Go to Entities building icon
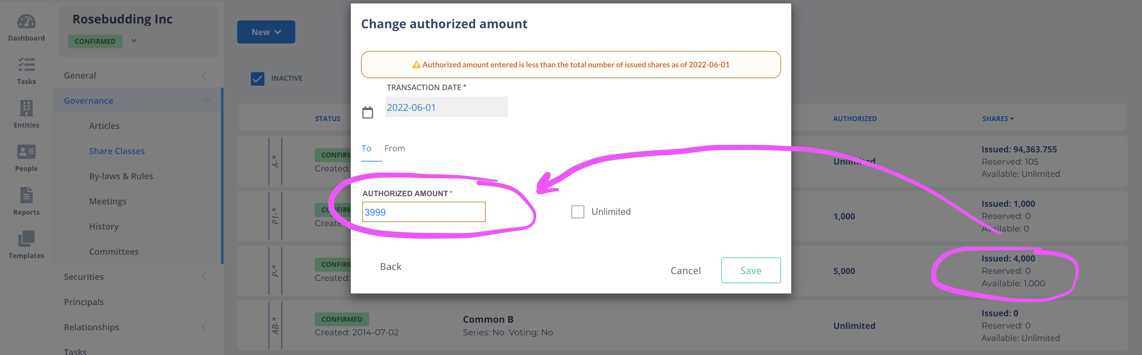Image resolution: width=1142 pixels, height=355 pixels. coord(26,108)
